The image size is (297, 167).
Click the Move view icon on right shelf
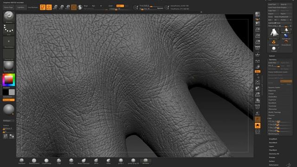click(258, 88)
